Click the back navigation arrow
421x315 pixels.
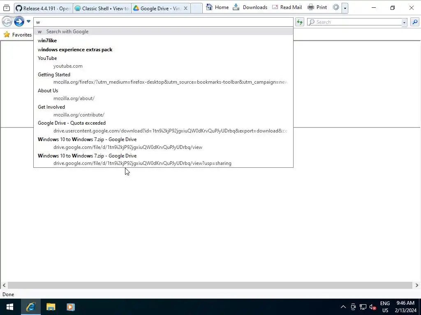(7, 21)
